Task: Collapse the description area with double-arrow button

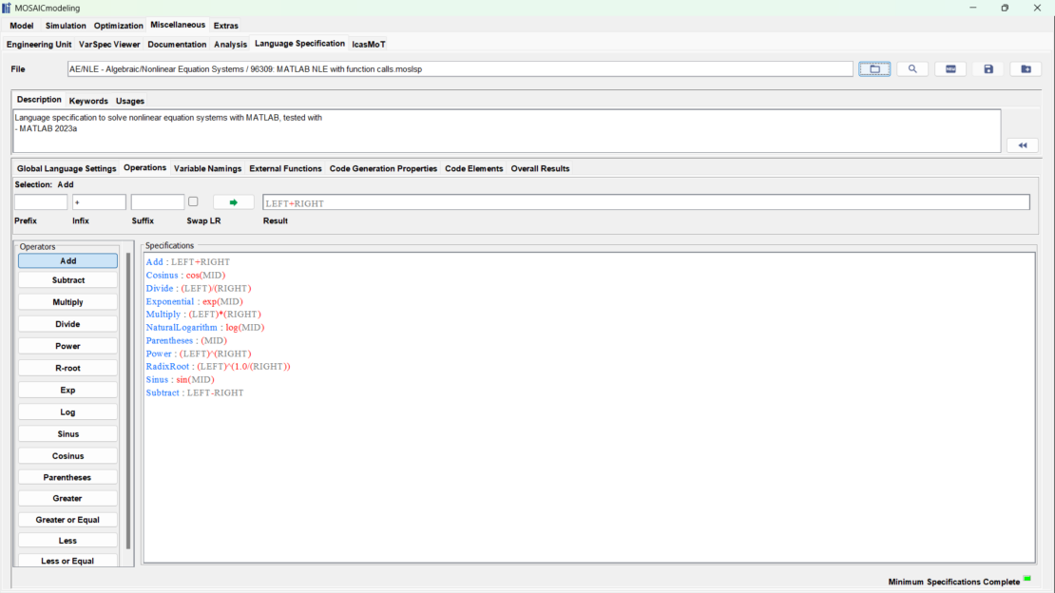Action: (1024, 144)
